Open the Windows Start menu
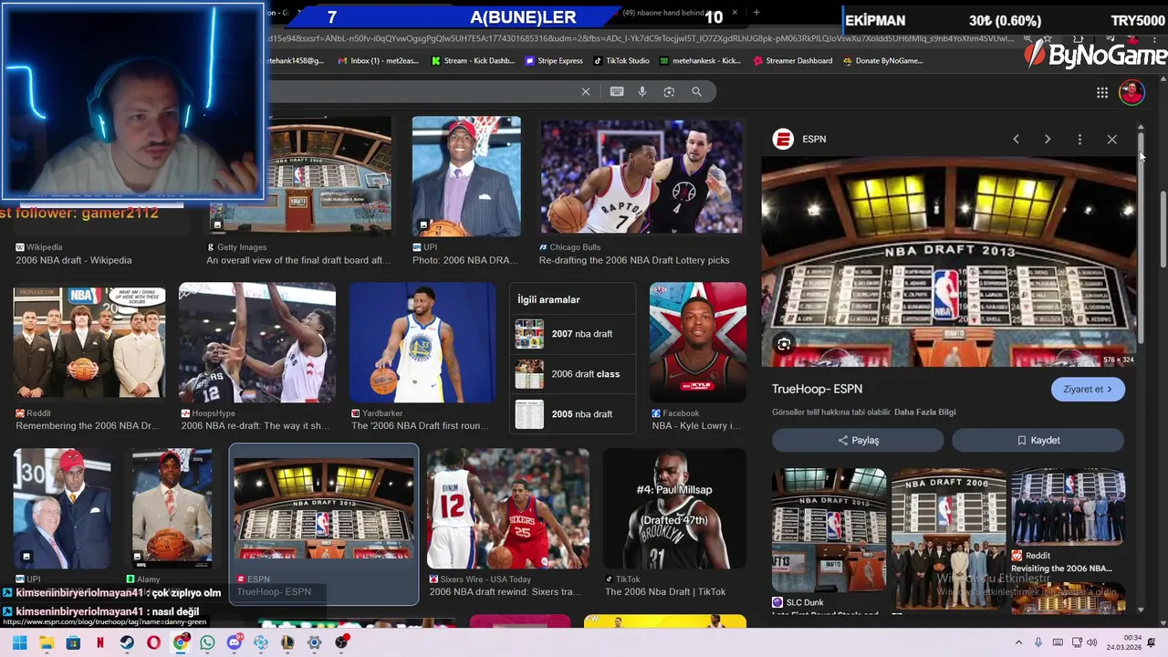Viewport: 1168px width, 657px height. point(19,643)
